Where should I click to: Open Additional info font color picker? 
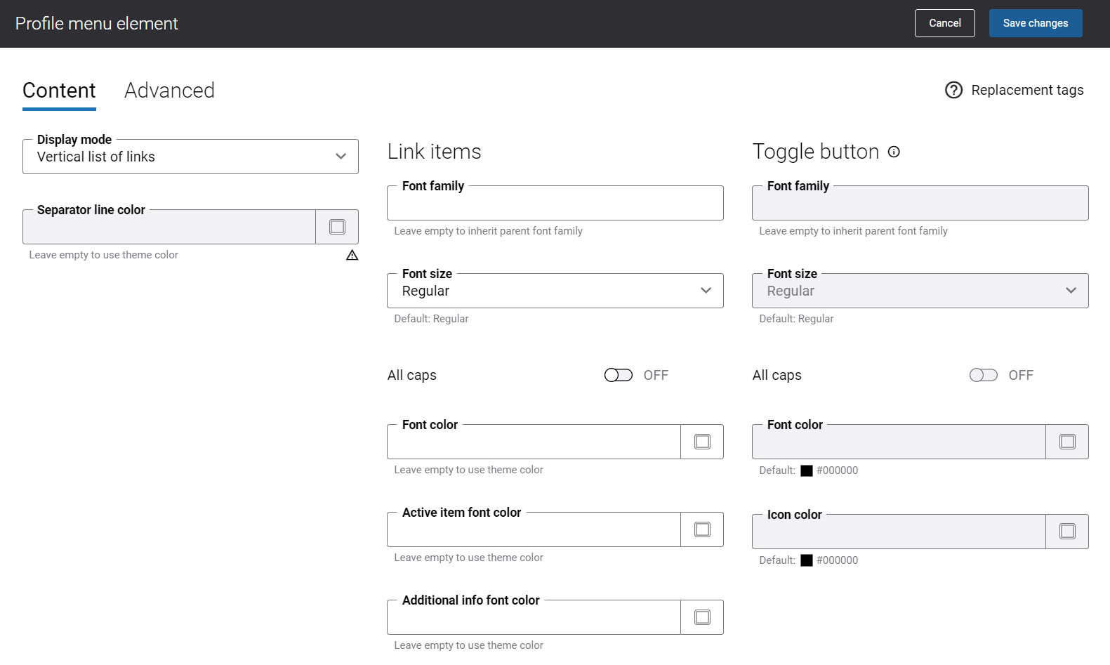pyautogui.click(x=702, y=617)
